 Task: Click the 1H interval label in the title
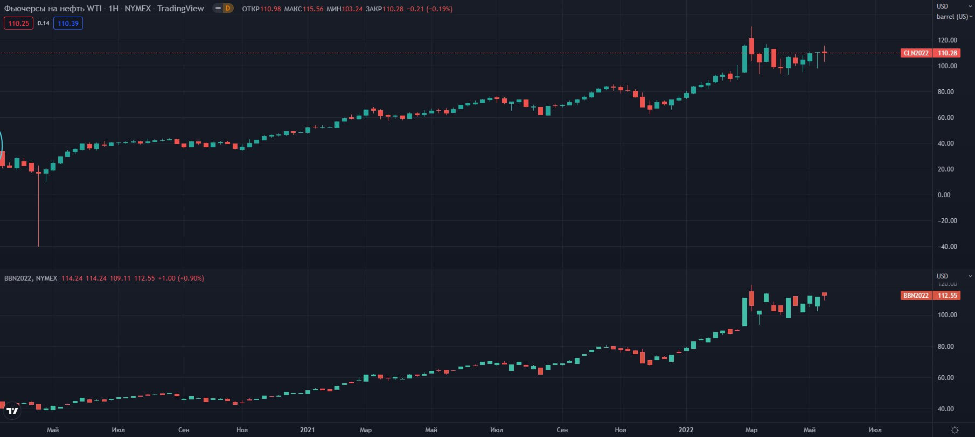[113, 9]
